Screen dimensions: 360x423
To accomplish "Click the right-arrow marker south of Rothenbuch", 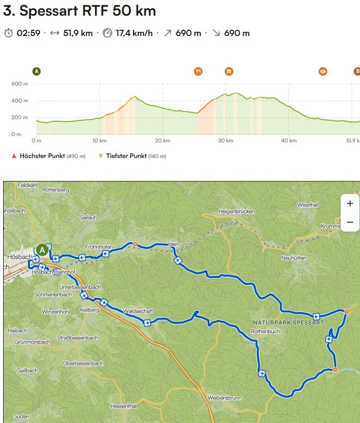I will [261, 373].
